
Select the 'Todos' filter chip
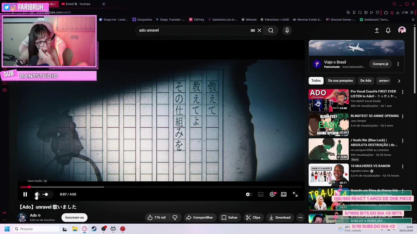[316, 81]
